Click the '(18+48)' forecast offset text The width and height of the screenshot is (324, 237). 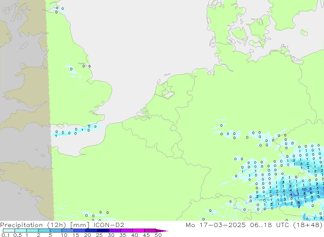[308, 225]
